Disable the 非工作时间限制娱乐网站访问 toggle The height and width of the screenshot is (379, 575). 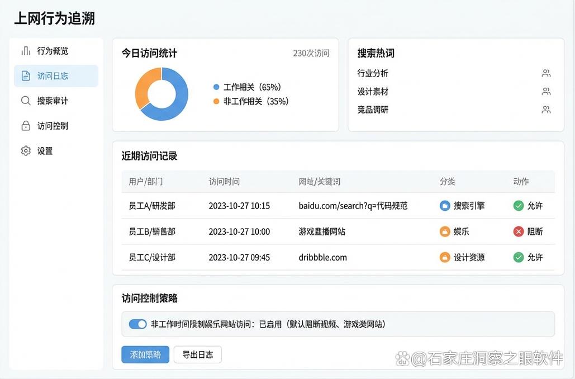coord(138,324)
